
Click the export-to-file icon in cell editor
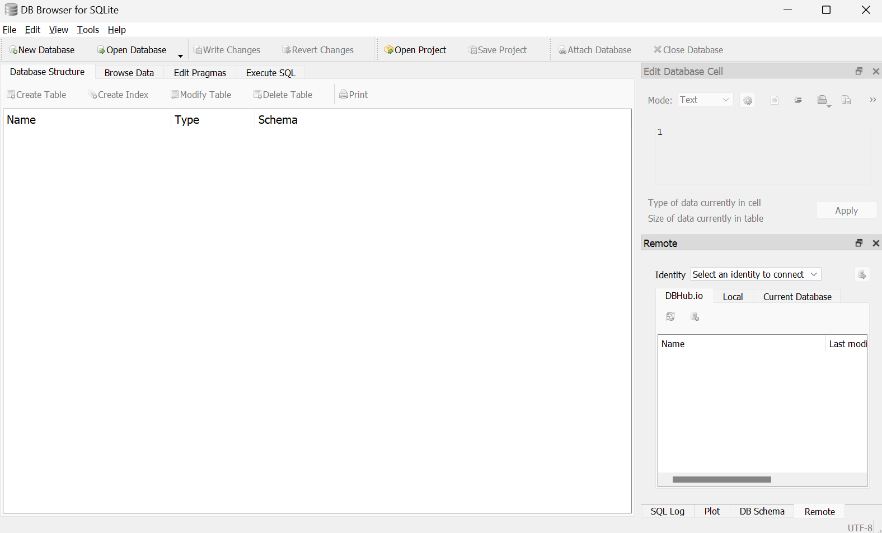846,100
